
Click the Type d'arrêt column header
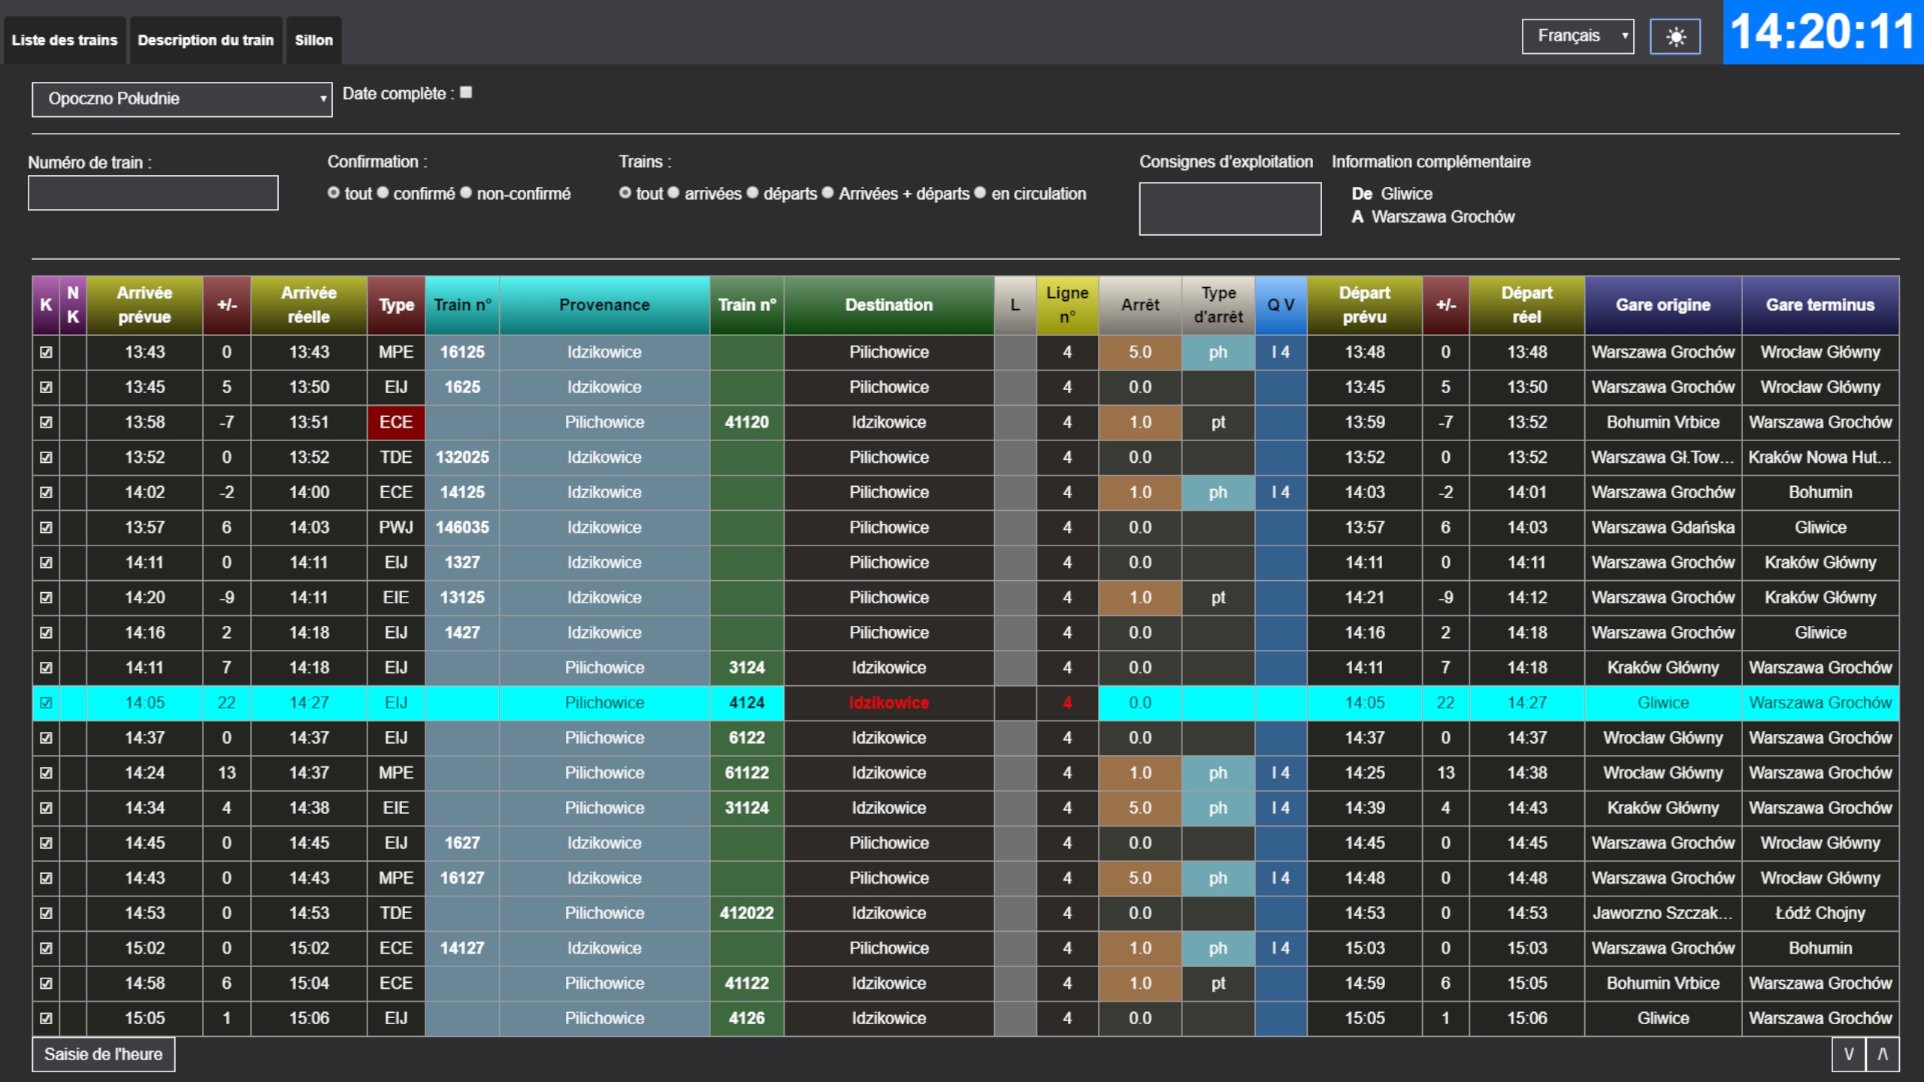[1218, 305]
